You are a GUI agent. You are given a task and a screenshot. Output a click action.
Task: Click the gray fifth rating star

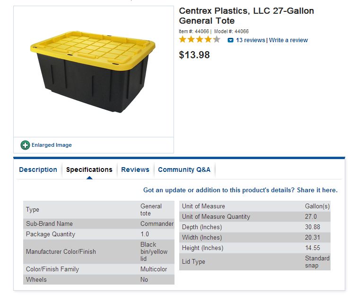point(217,40)
